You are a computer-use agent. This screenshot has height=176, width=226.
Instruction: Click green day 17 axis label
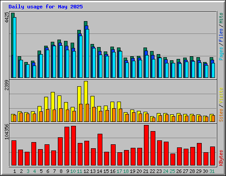coord(119,171)
